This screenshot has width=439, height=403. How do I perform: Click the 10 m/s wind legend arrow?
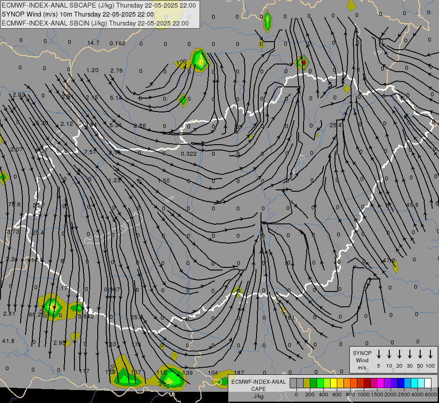389,354
